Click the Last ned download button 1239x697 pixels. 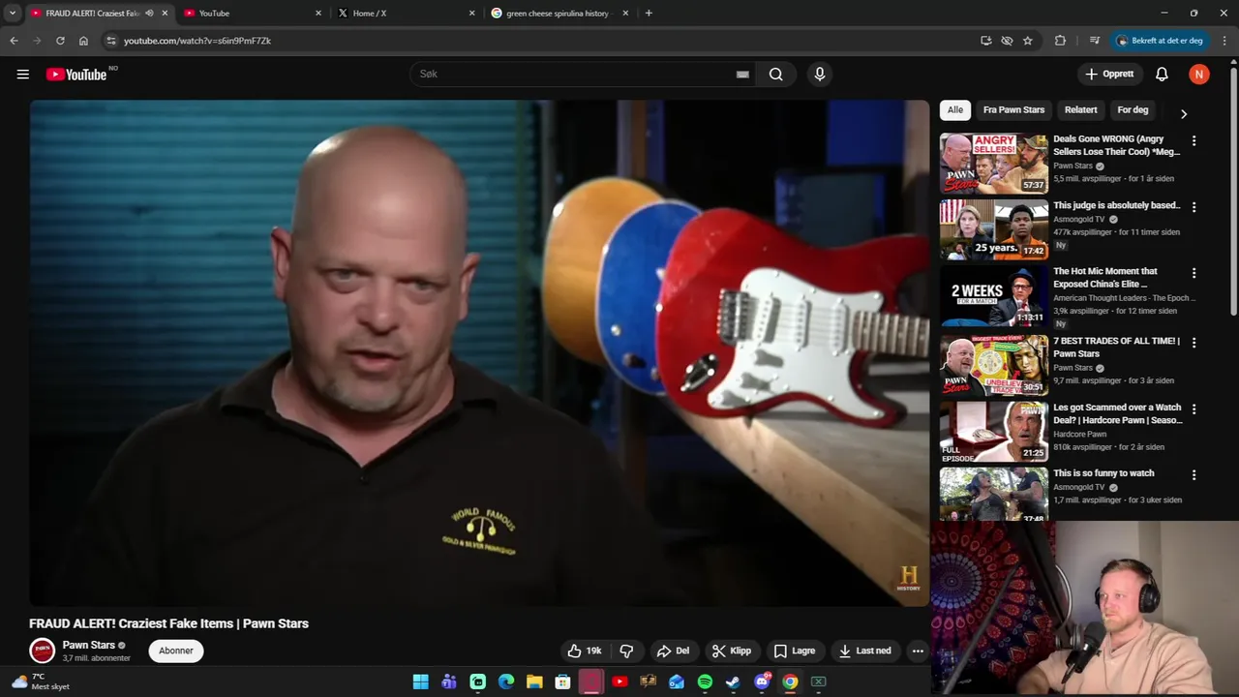(x=865, y=651)
